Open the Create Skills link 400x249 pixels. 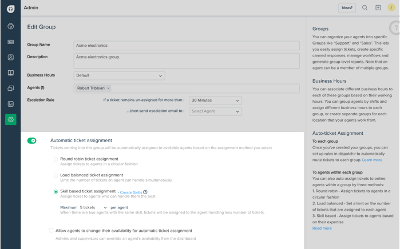click(x=131, y=192)
